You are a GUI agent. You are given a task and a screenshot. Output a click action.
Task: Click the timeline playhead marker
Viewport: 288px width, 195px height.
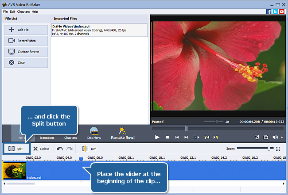click(x=81, y=159)
